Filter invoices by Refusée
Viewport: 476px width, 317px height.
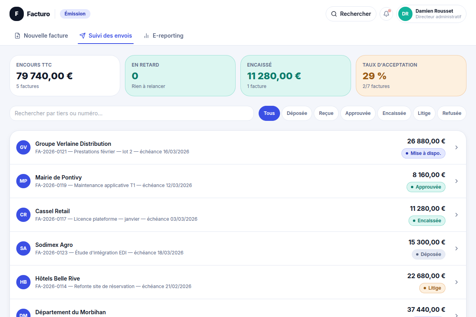452,113
